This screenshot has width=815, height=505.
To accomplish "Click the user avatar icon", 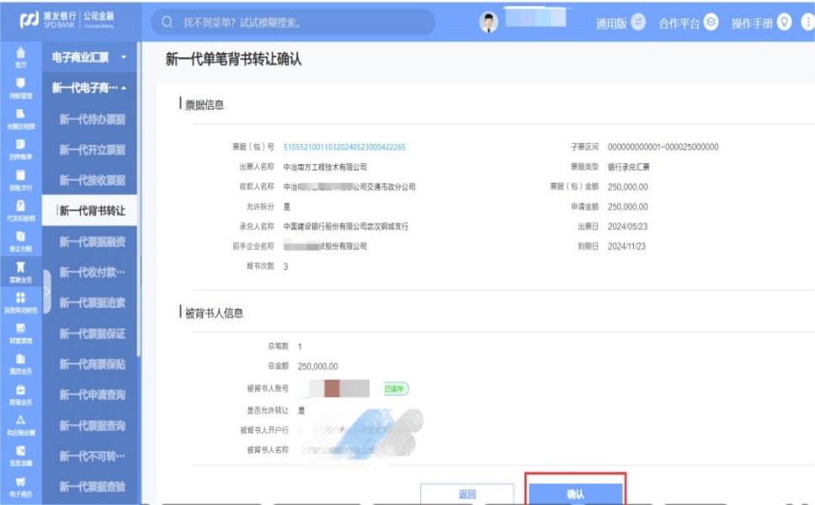I will pyautogui.click(x=489, y=23).
